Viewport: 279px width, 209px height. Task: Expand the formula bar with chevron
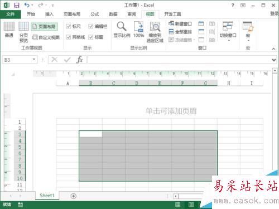274,60
